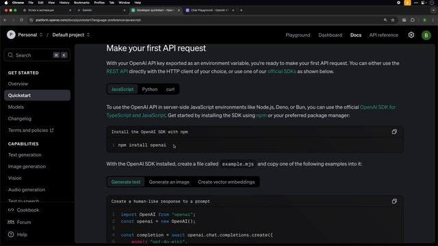438x246 pixels.
Task: Open Playground in top navigation
Action: [x=298, y=35]
